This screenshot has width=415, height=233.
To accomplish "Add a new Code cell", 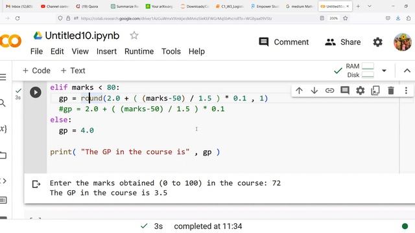I will click(36, 71).
